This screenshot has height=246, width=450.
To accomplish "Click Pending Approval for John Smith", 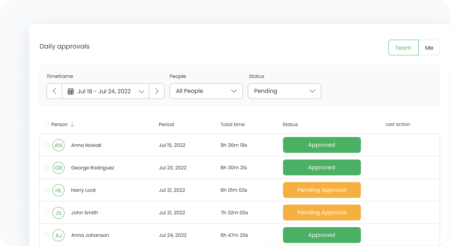I will (x=322, y=213).
